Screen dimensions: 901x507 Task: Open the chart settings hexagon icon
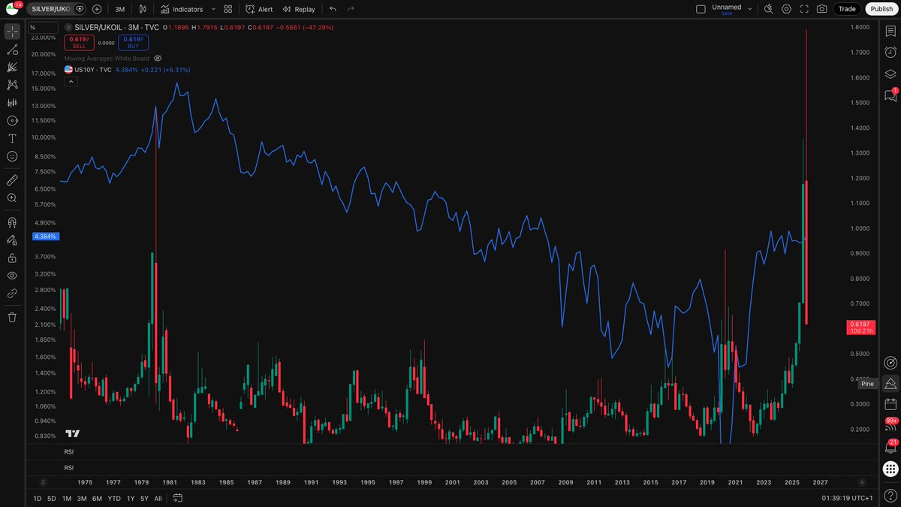[786, 9]
